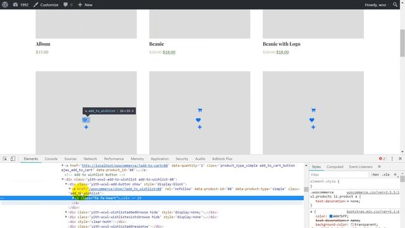Screen dimensions: 405x228
Task: Open the Howdy, woo account menu
Action: pos(375,4)
